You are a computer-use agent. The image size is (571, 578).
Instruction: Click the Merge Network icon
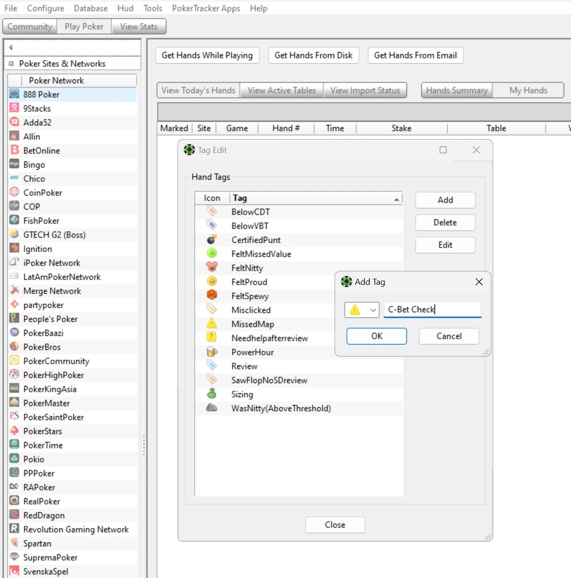14,290
